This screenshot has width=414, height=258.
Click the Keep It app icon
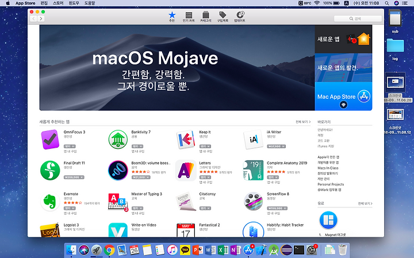click(186, 139)
